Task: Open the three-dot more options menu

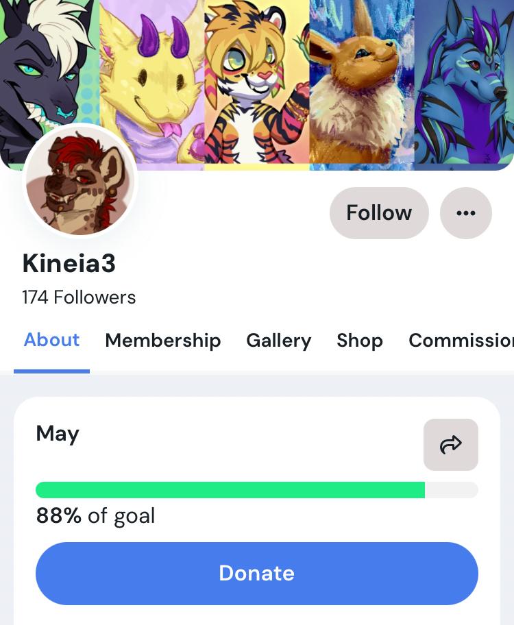Action: point(466,213)
